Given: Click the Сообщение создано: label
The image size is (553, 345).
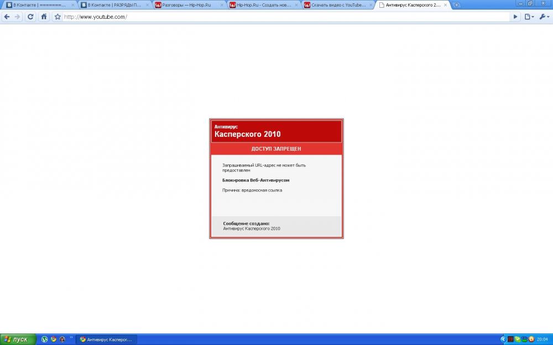Looking at the screenshot, I should 246,224.
